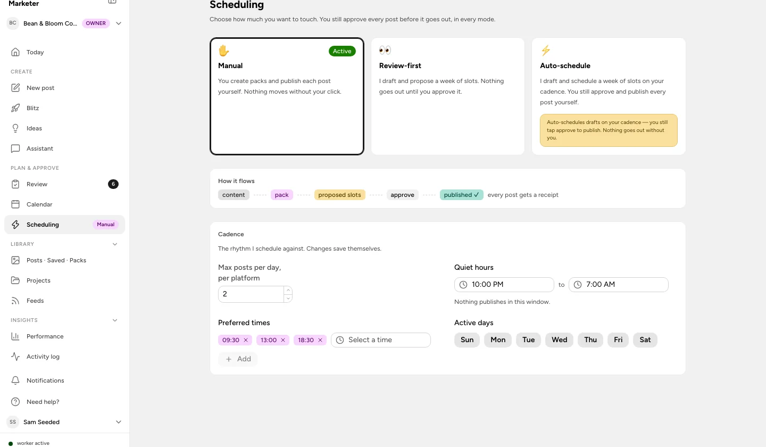Click the SS user avatar
766x447 pixels.
coord(13,422)
